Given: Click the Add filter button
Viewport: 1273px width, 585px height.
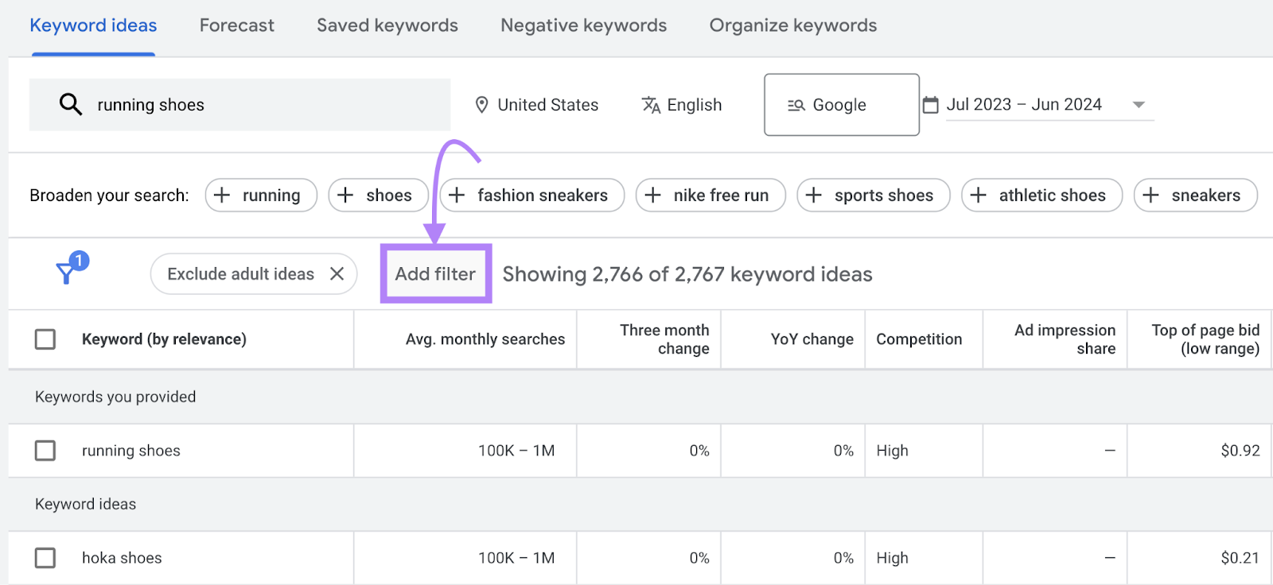Looking at the screenshot, I should click(x=435, y=273).
